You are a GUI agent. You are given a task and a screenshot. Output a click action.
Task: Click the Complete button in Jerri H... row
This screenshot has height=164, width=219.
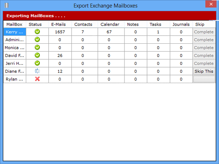[x=204, y=63]
